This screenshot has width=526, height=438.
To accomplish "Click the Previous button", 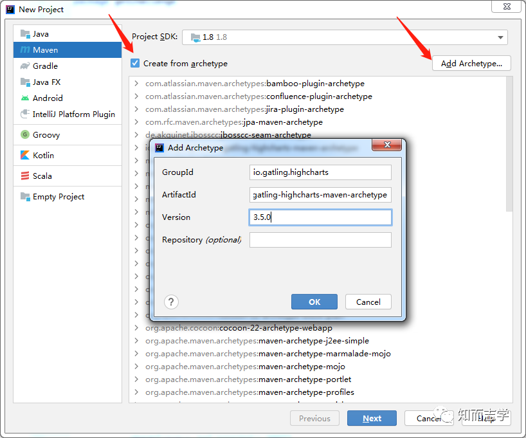I will click(314, 418).
